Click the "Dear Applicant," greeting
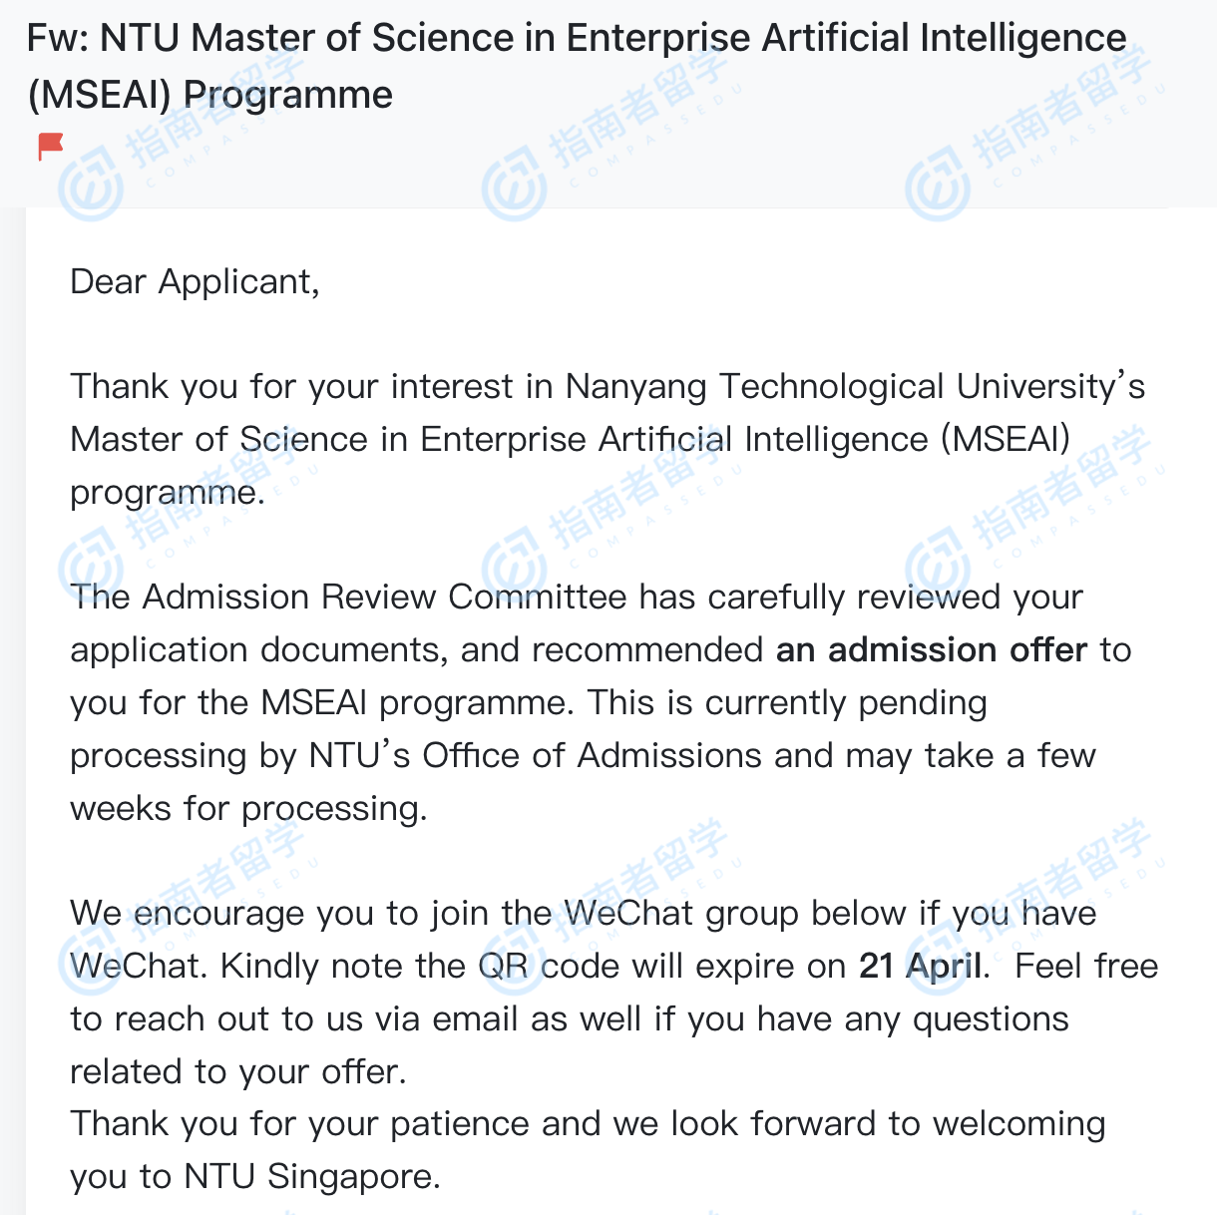1217x1215 pixels. (195, 282)
